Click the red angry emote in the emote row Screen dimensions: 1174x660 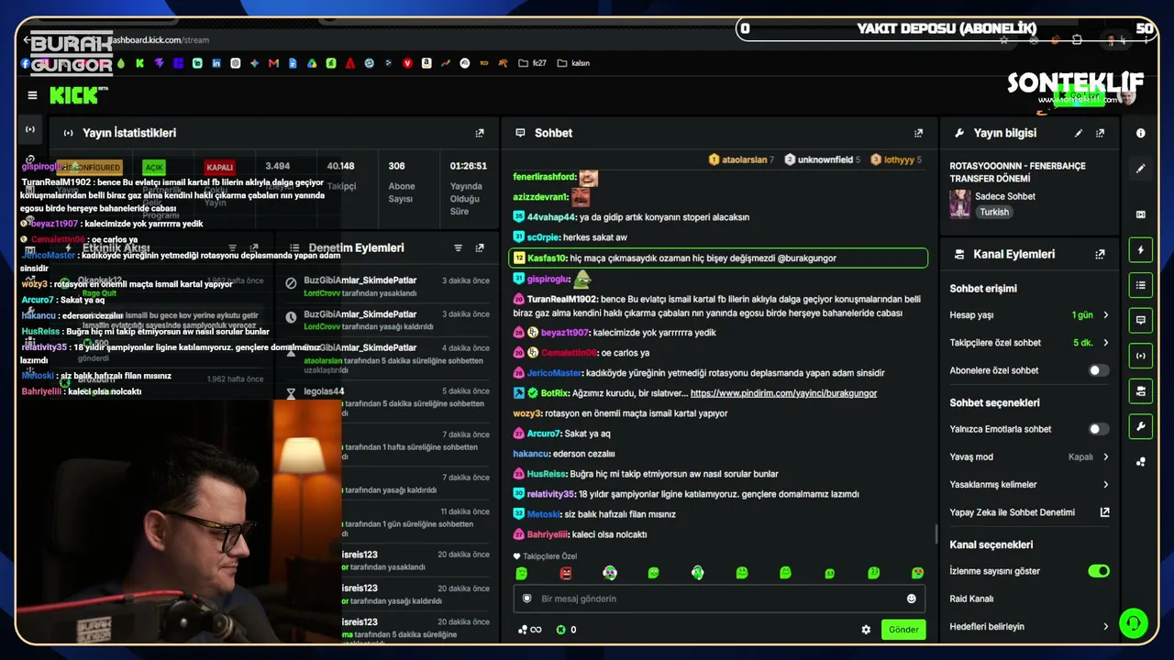[x=566, y=573]
